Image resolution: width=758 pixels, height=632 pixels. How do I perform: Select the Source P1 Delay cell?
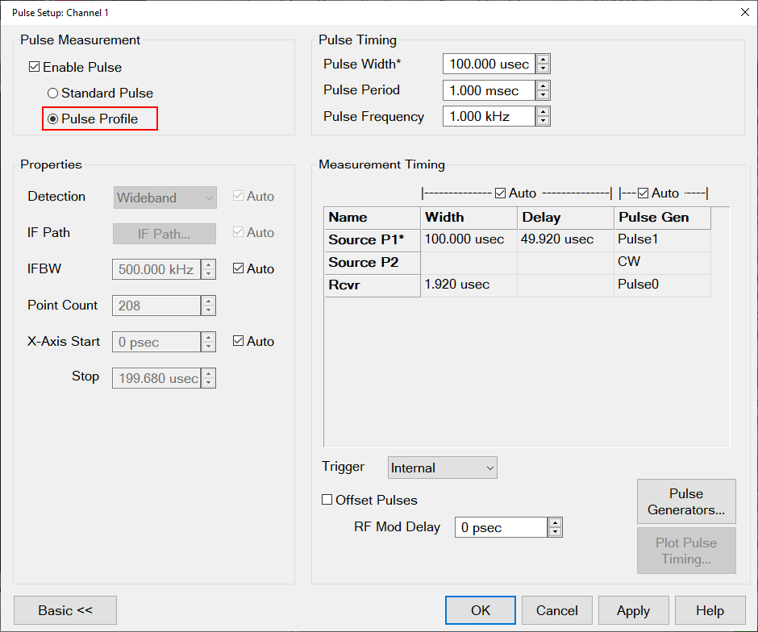click(x=564, y=239)
